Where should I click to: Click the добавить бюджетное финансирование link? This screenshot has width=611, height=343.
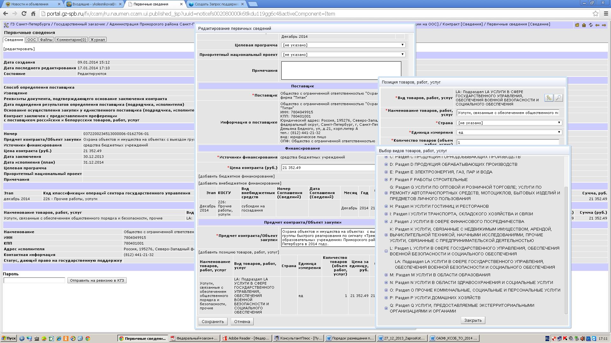click(236, 176)
